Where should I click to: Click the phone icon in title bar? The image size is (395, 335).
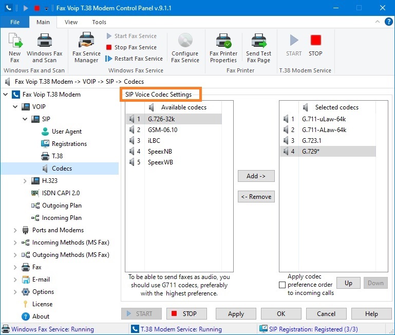tap(9, 8)
